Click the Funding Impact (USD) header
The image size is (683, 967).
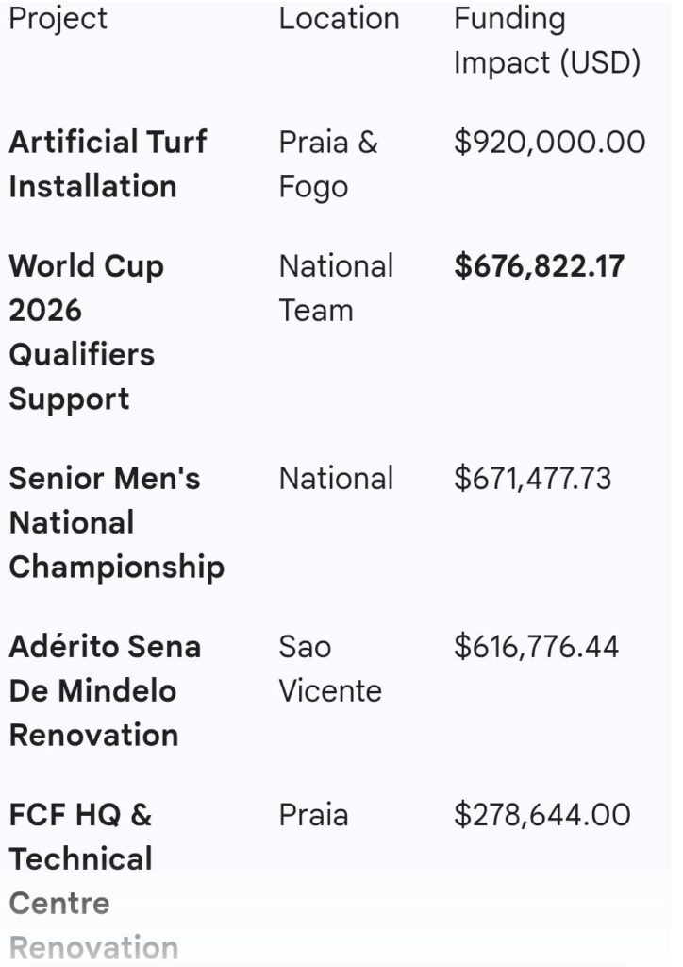pyautogui.click(x=547, y=41)
